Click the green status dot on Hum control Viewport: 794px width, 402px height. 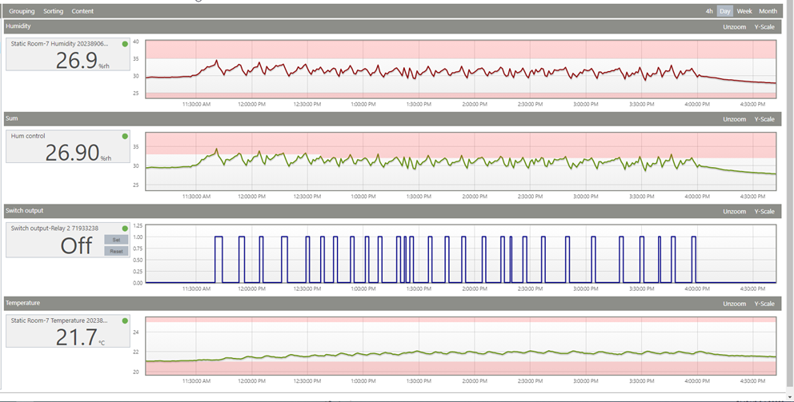tap(125, 136)
